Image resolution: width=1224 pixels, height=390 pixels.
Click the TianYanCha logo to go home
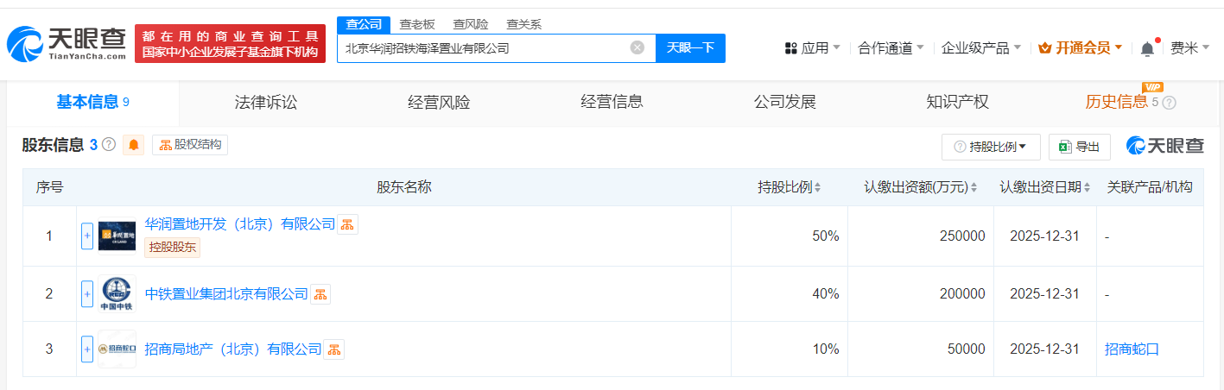67,43
